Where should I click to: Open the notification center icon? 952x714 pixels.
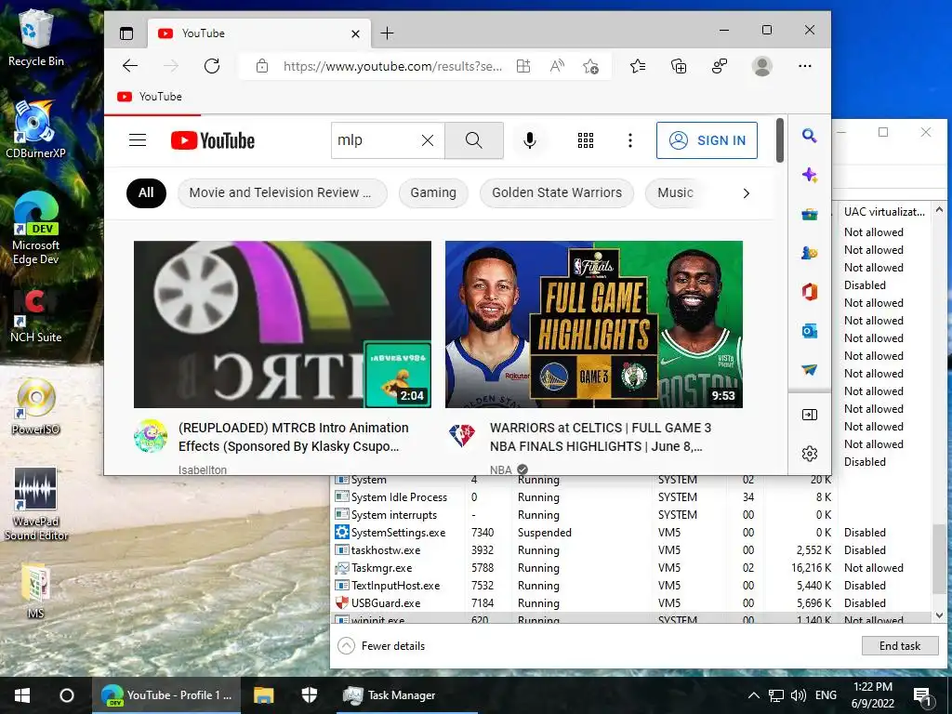point(922,695)
